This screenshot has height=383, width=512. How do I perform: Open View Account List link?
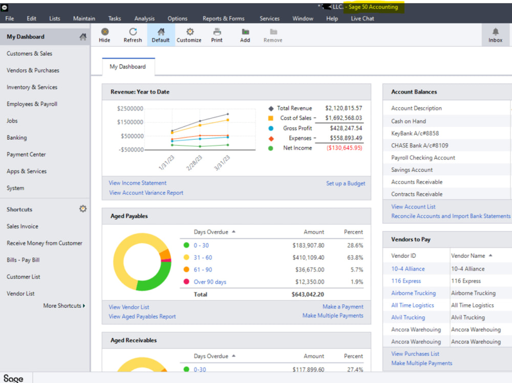(x=413, y=207)
